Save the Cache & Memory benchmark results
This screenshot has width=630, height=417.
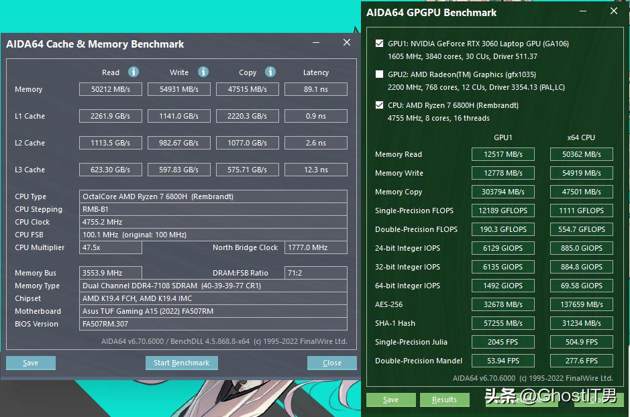[x=31, y=363]
